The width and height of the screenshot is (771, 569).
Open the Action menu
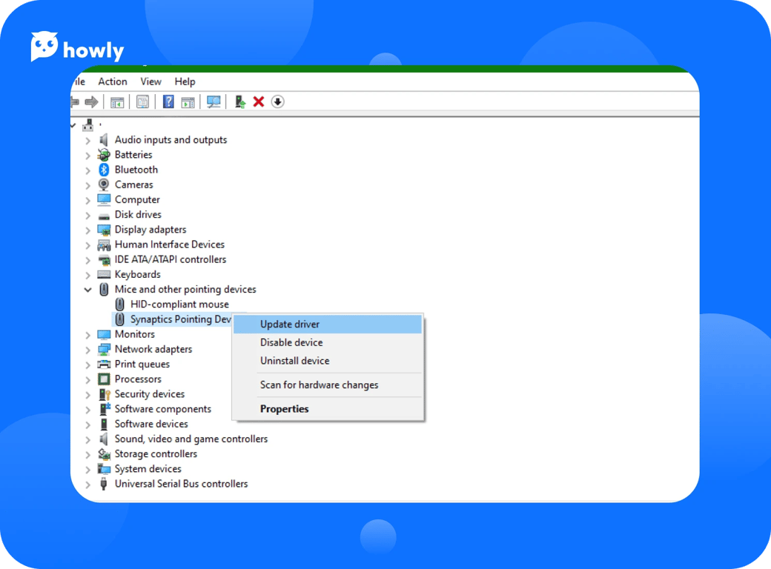point(113,81)
